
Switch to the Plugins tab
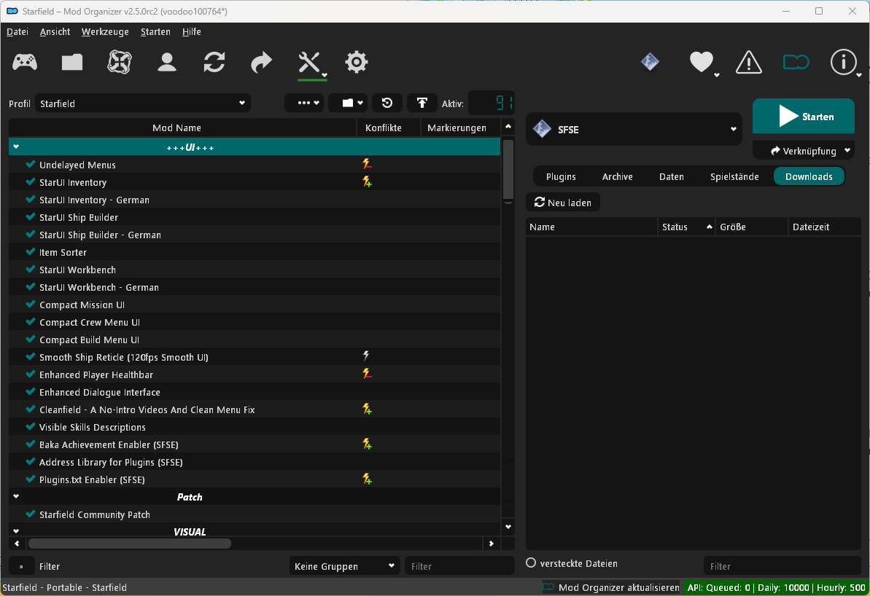(561, 176)
